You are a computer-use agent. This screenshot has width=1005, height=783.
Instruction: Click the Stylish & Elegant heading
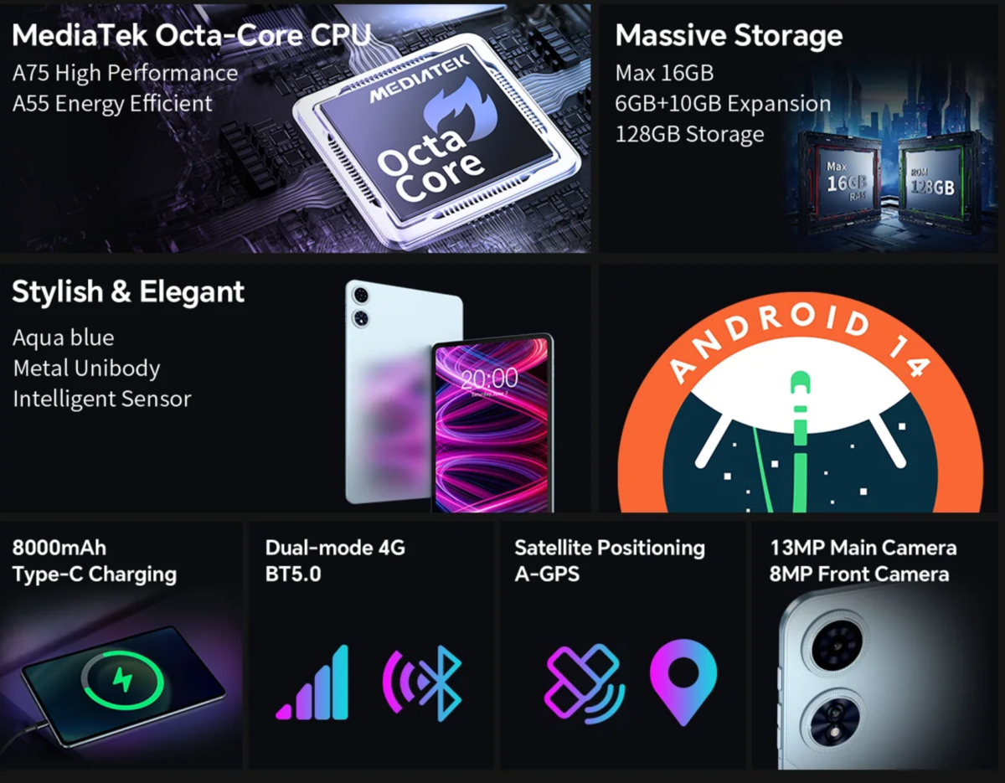[x=128, y=292]
